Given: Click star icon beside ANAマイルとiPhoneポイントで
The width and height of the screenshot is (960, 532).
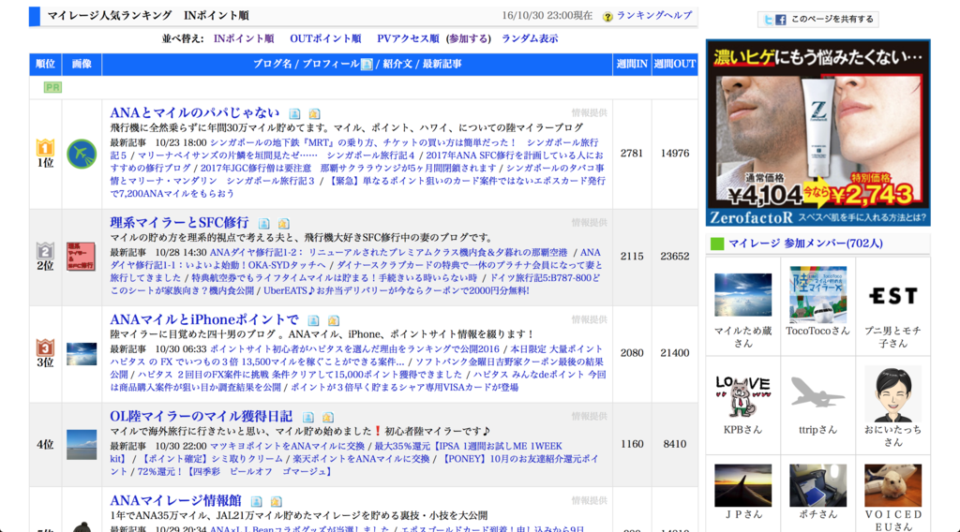Looking at the screenshot, I should 333,319.
